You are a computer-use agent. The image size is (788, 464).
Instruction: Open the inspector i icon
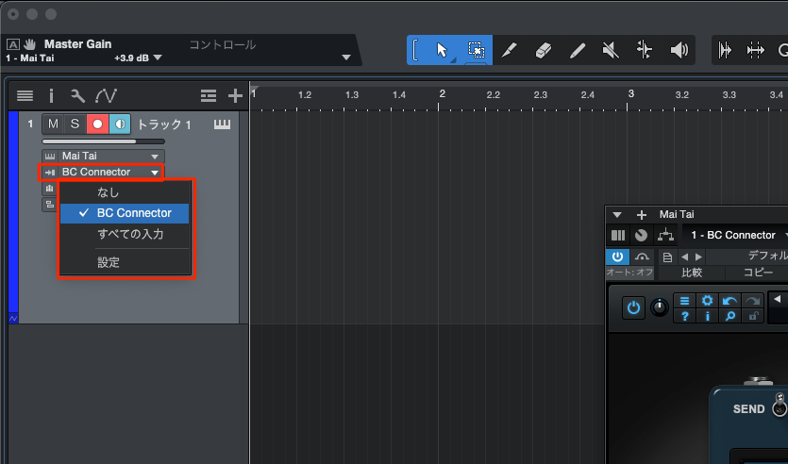51,95
